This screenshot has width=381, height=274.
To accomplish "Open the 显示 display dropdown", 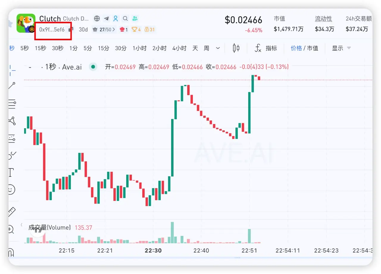I will pos(341,48).
